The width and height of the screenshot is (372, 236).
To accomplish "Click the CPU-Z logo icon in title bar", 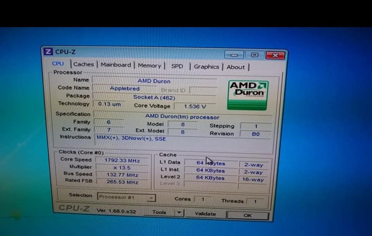I will (x=48, y=51).
